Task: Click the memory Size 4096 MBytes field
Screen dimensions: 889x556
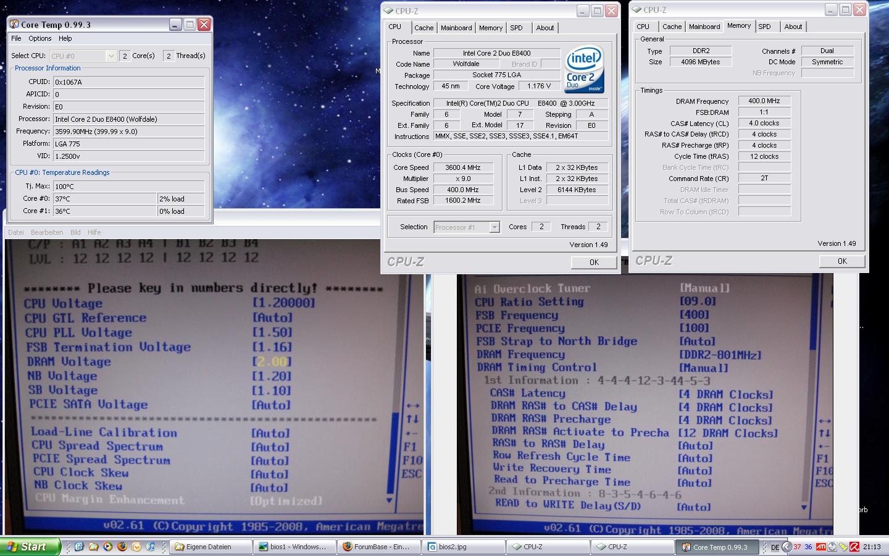Action: click(x=701, y=62)
